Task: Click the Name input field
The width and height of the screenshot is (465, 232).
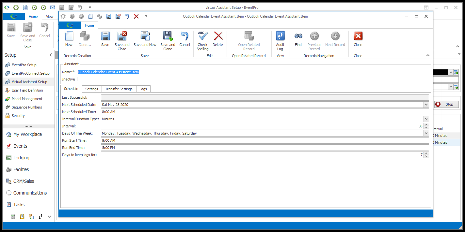Action: 253,72
